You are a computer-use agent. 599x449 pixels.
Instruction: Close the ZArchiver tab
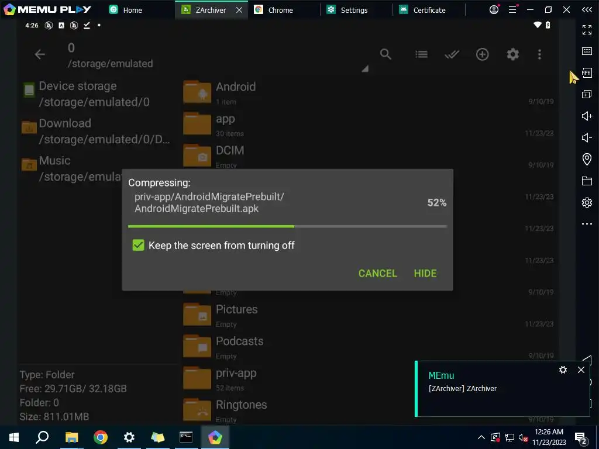pos(239,10)
